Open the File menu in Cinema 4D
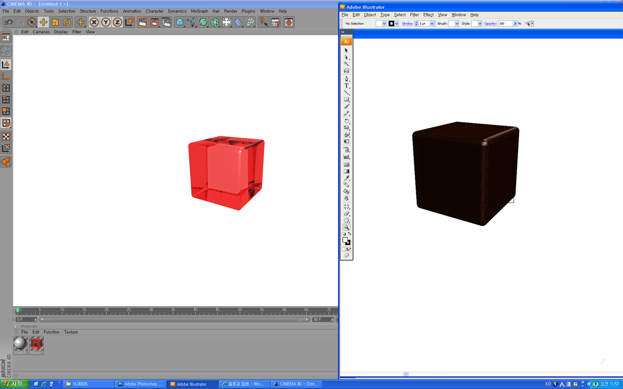Viewport: 623px width, 389px height. (x=6, y=11)
